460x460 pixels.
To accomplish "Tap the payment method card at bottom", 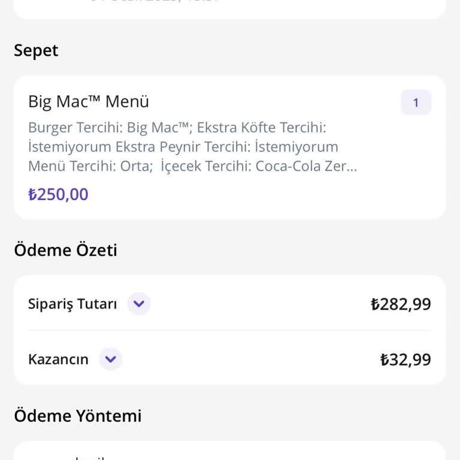I will [230, 450].
